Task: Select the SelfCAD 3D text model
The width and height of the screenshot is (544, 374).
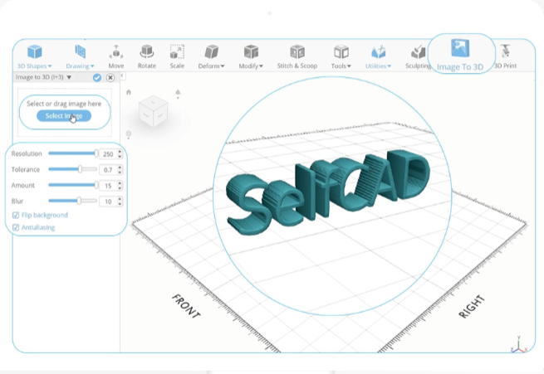Action: (x=328, y=191)
